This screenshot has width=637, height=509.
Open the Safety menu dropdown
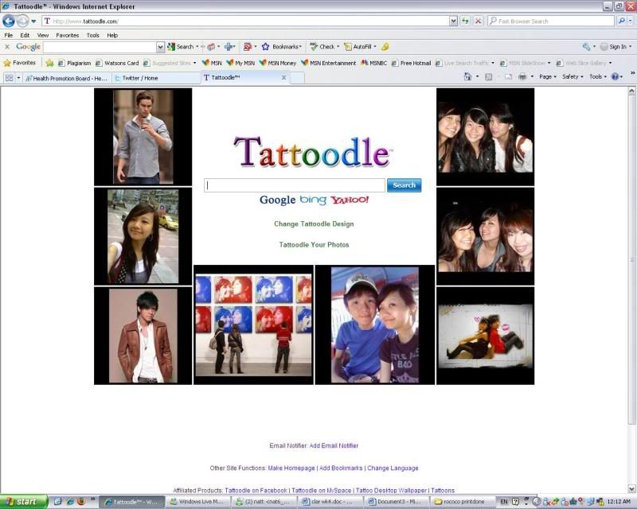[x=573, y=76]
